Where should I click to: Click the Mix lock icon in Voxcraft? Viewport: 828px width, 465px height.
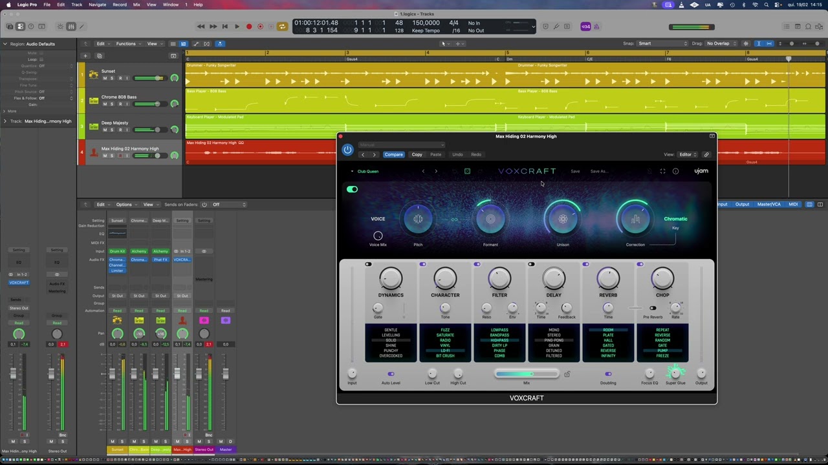567,374
